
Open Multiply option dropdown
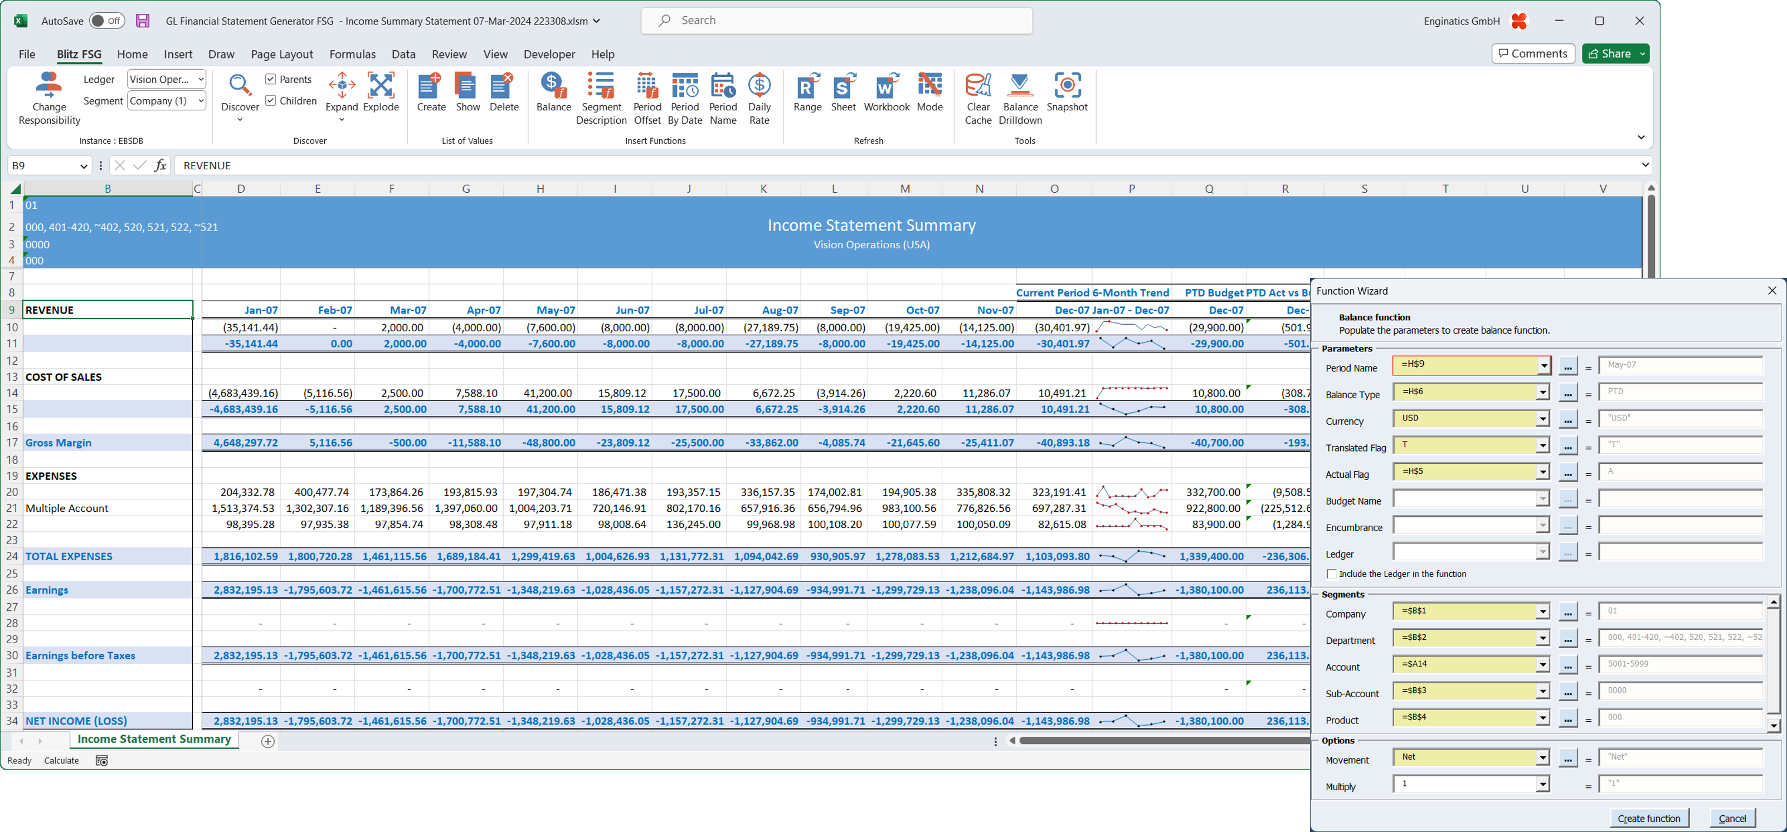(x=1542, y=784)
